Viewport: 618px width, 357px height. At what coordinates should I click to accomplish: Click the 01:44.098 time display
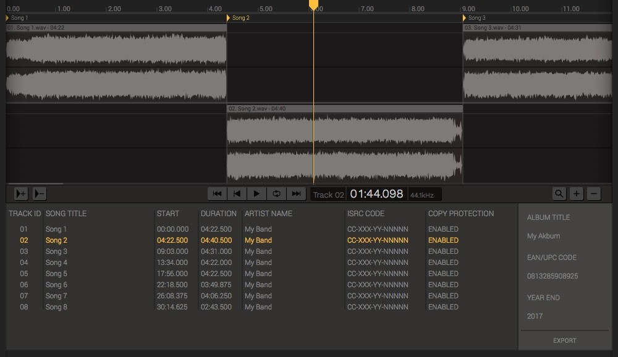pyautogui.click(x=376, y=194)
